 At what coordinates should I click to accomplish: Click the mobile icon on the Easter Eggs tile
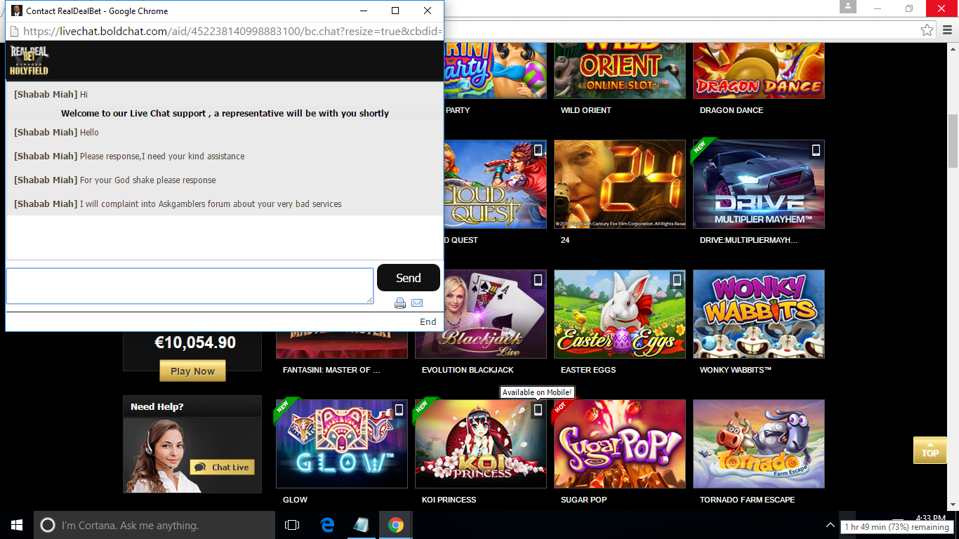coord(677,280)
